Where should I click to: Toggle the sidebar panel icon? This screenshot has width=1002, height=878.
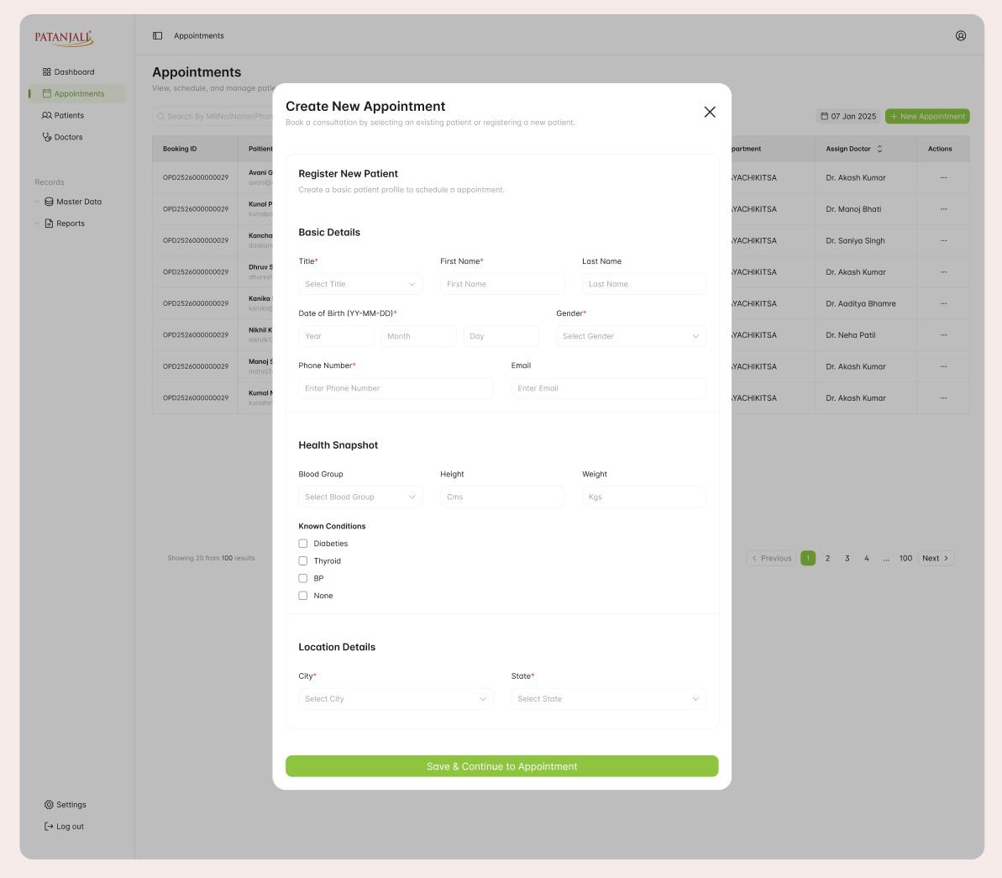pyautogui.click(x=157, y=36)
